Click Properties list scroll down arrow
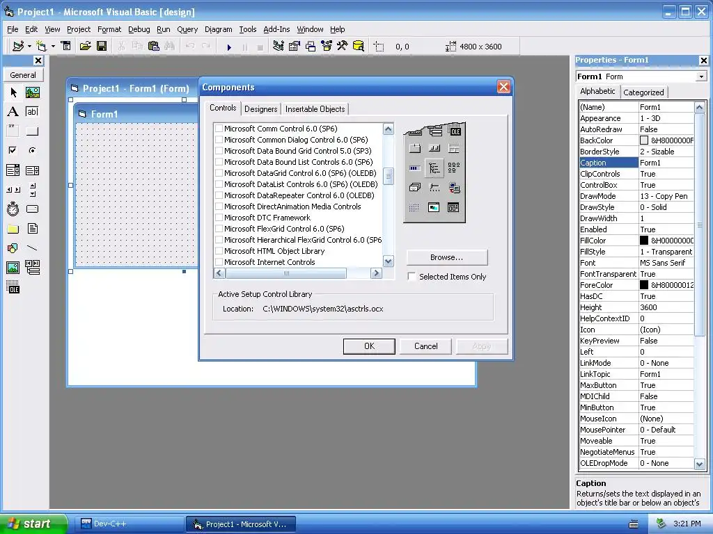The width and height of the screenshot is (713, 534). point(699,464)
